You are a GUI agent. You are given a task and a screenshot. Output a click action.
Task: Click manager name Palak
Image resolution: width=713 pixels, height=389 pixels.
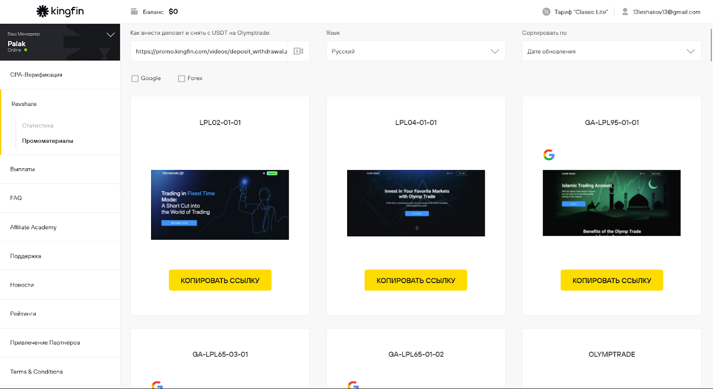[16, 44]
